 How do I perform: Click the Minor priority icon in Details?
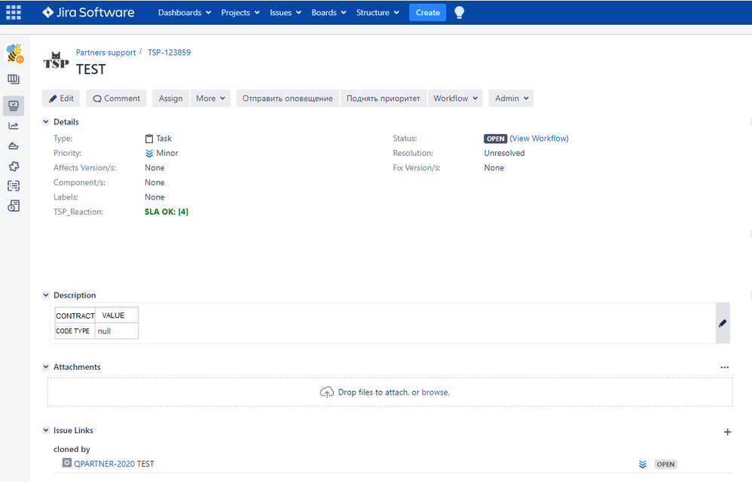click(x=149, y=154)
